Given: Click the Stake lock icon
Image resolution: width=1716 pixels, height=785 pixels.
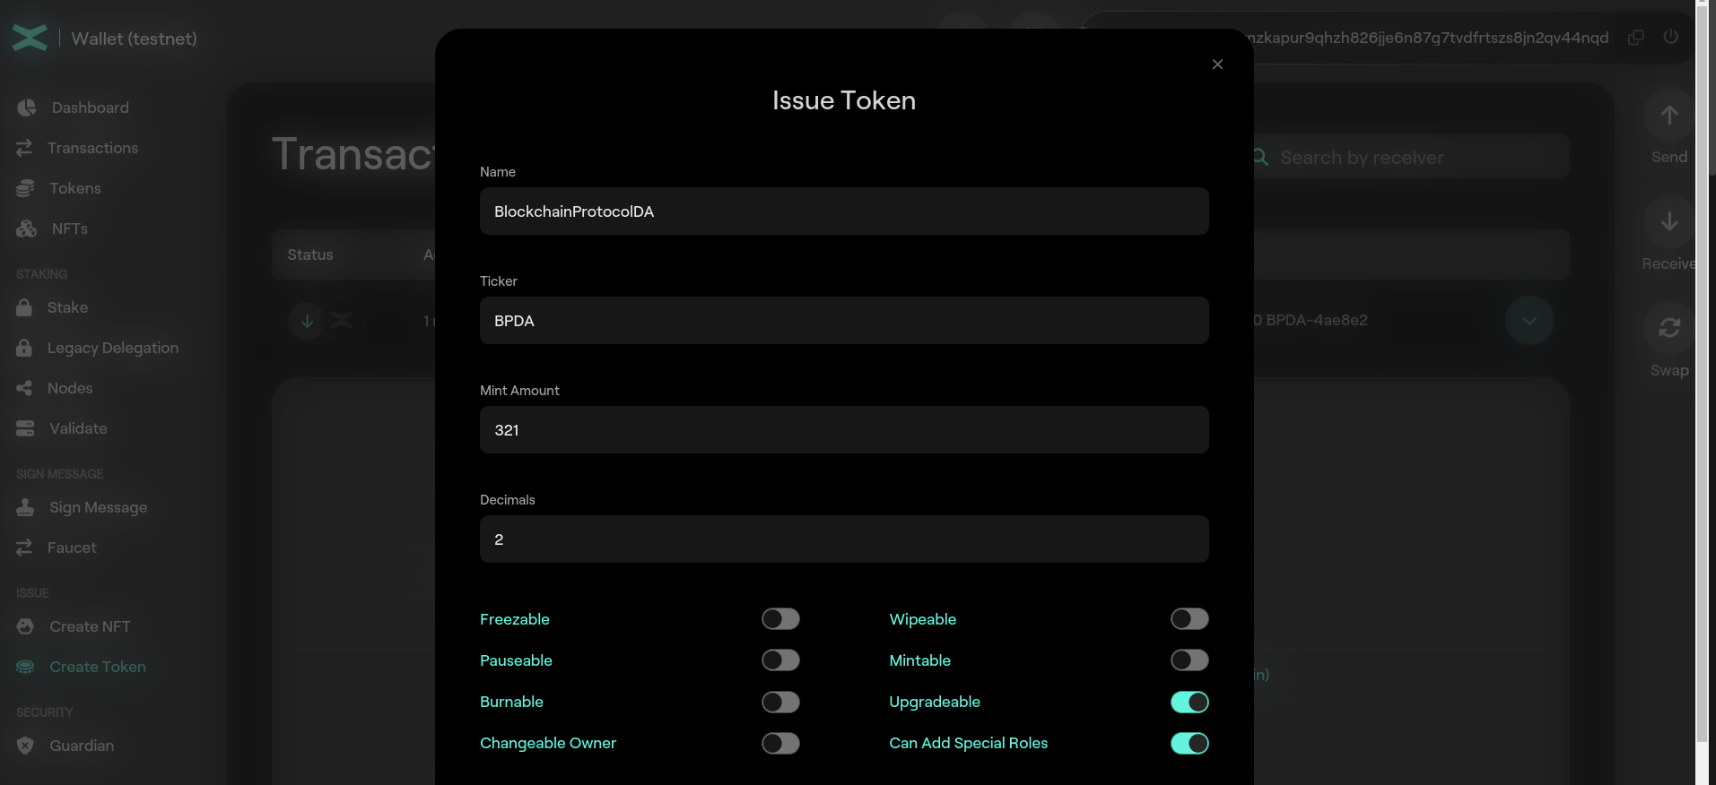Looking at the screenshot, I should [24, 307].
